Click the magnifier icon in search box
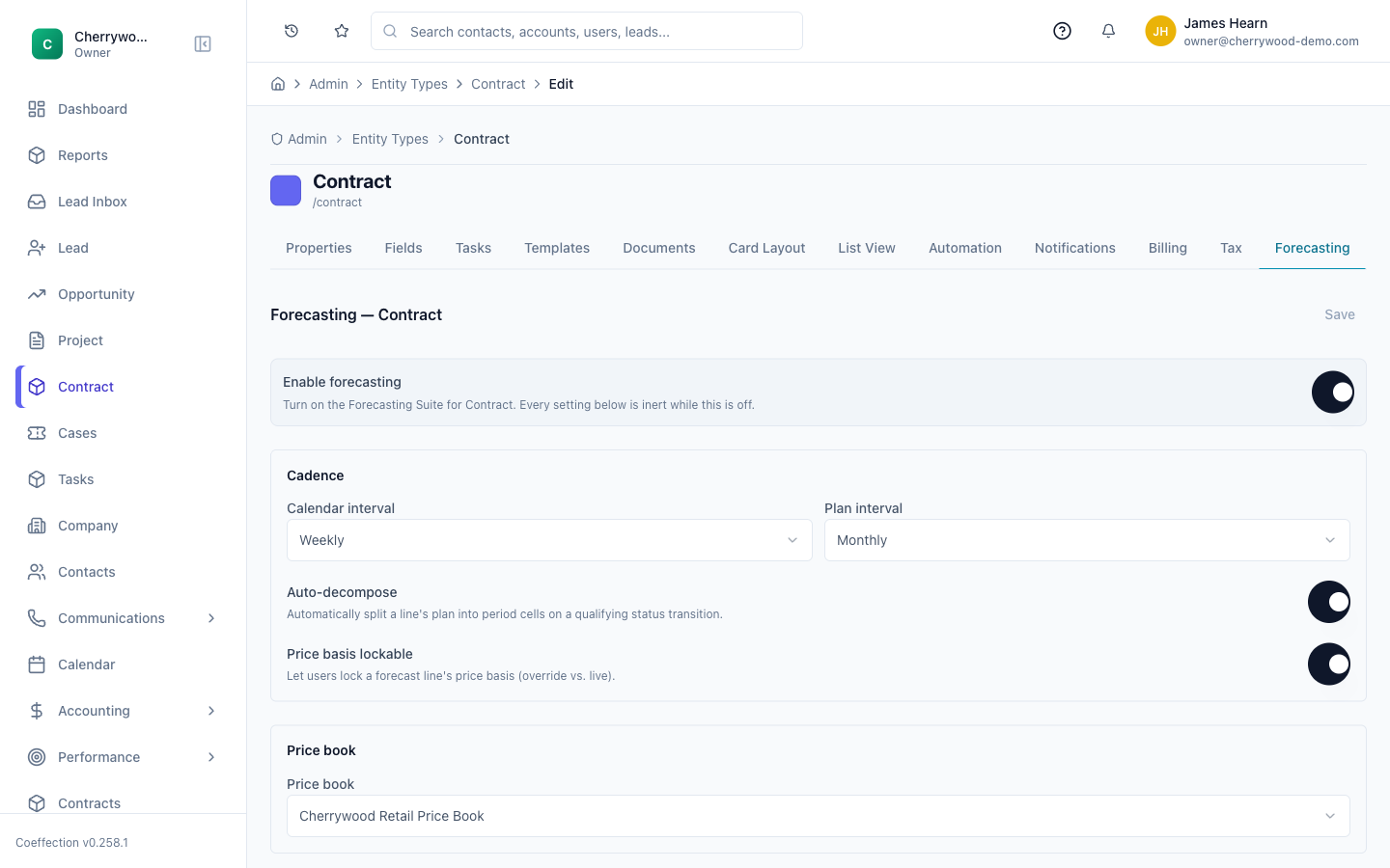 click(x=390, y=31)
